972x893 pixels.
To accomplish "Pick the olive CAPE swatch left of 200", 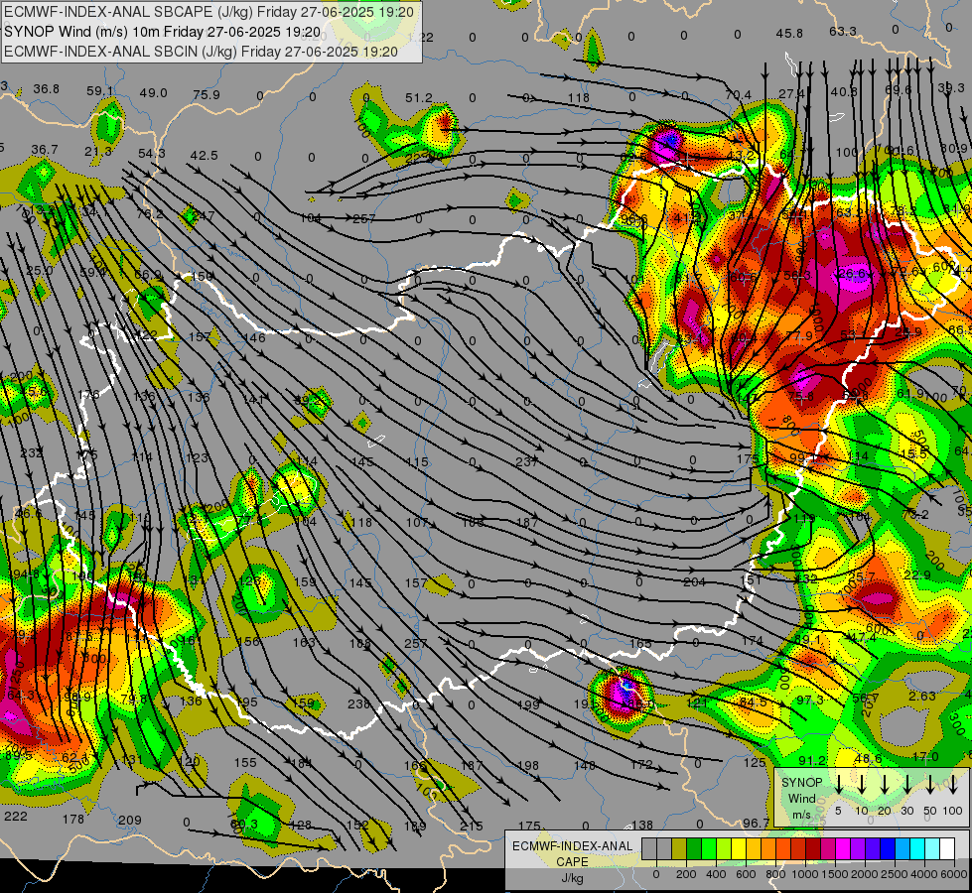I will click(679, 848).
